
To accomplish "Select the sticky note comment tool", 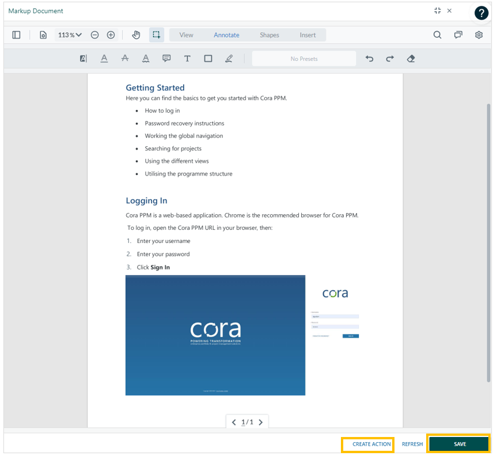I will [x=166, y=59].
